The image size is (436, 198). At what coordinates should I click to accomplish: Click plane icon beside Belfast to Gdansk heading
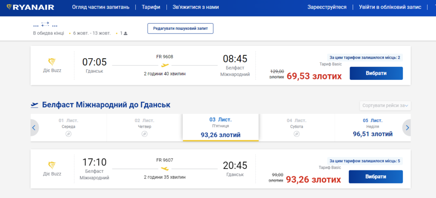tap(34, 105)
